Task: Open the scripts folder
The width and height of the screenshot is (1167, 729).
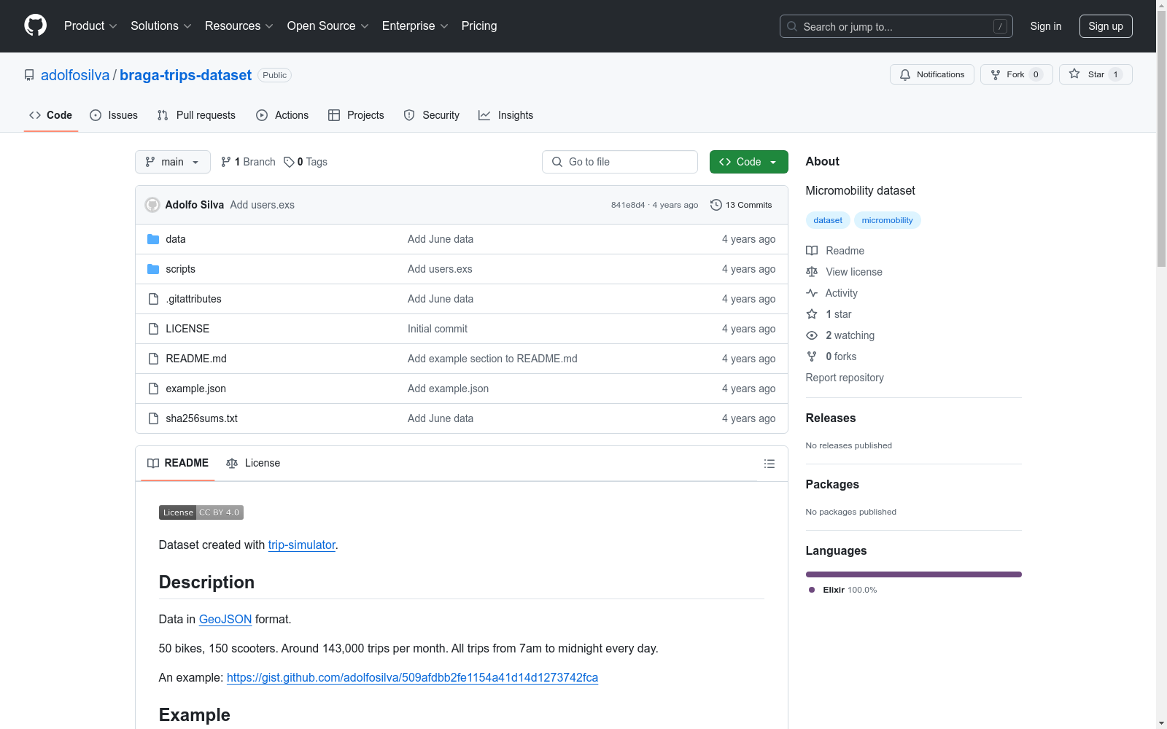Action: pos(180,269)
